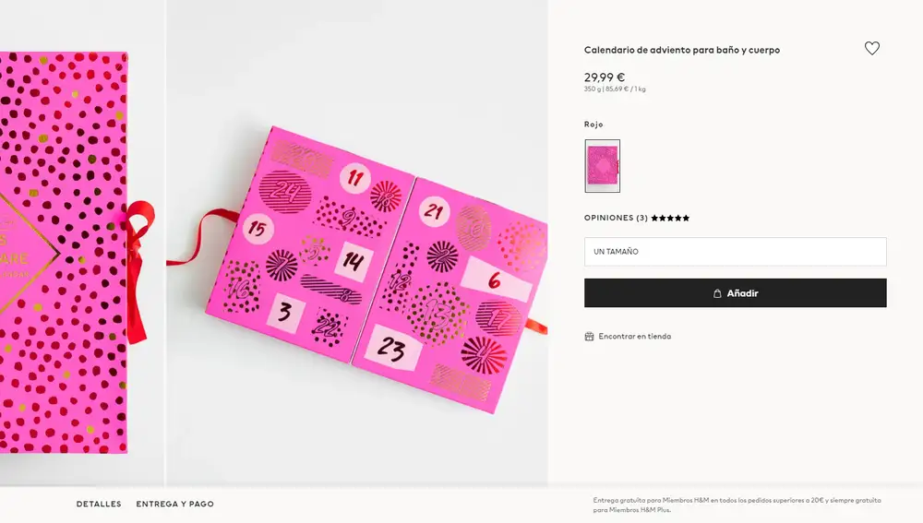Click the number 23 door on the calendar
The image size is (923, 523).
[x=392, y=348]
